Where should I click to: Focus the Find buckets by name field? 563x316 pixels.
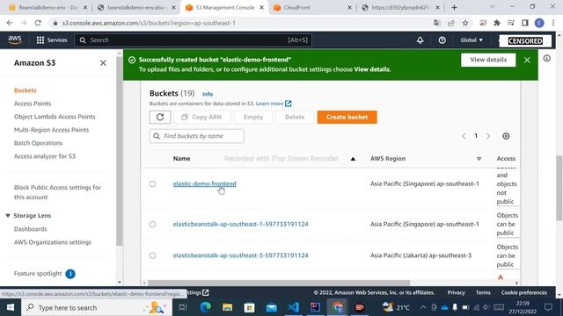pyautogui.click(x=197, y=136)
